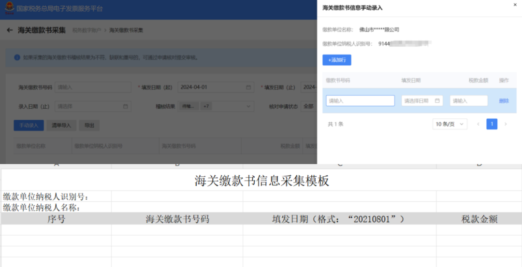Image resolution: width=522 pixels, height=267 pixels.
Task: Click calendar icon in 请选择日期 field
Action: click(x=437, y=101)
